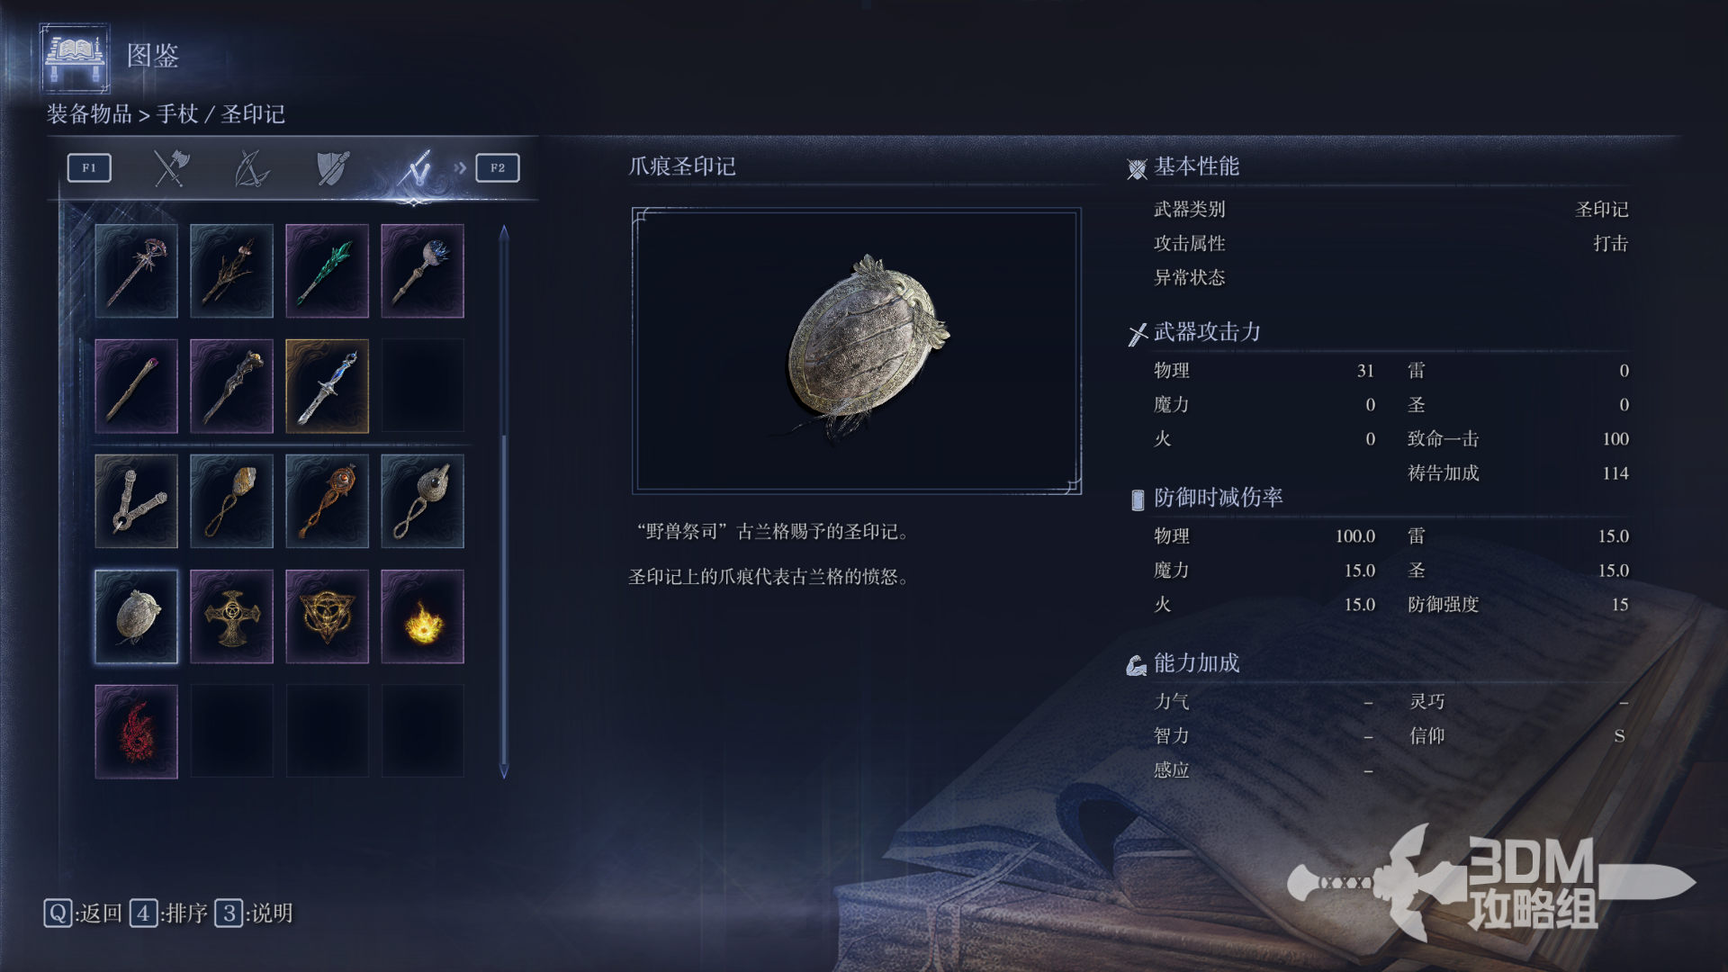Choose the two-finger shaped seal icon
The width and height of the screenshot is (1728, 972).
pyautogui.click(x=136, y=501)
